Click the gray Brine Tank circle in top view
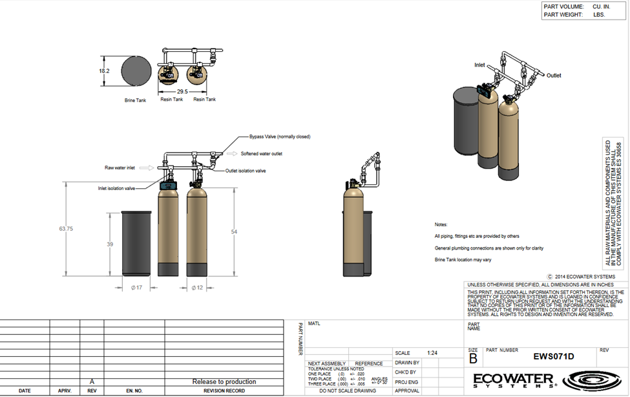The image size is (630, 397). (x=136, y=70)
